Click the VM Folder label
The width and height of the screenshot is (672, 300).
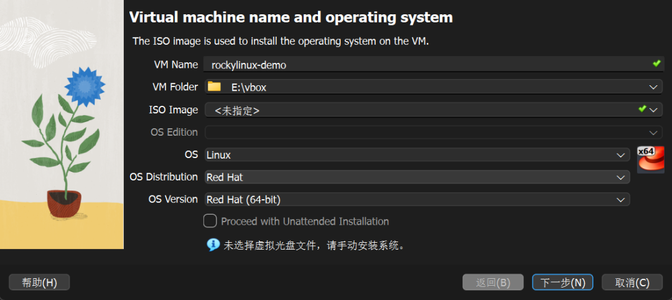pyautogui.click(x=175, y=87)
